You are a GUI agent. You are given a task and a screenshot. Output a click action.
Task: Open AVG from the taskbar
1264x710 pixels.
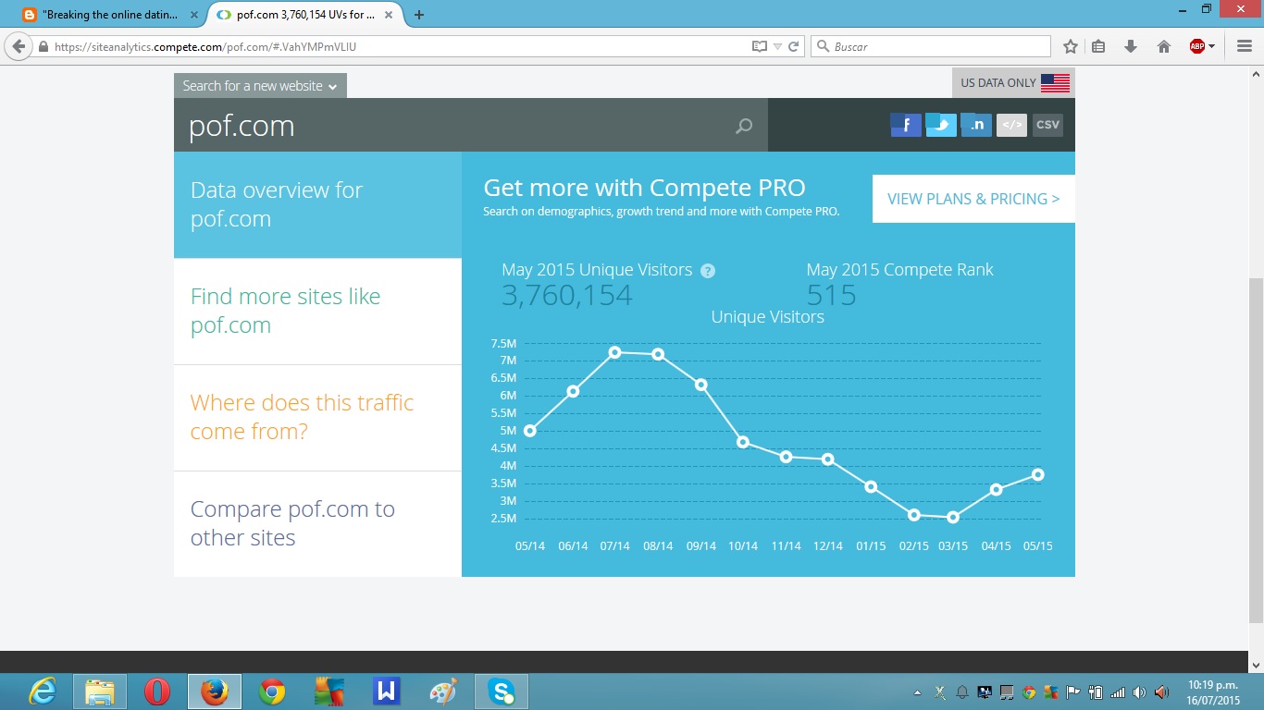pos(329,692)
